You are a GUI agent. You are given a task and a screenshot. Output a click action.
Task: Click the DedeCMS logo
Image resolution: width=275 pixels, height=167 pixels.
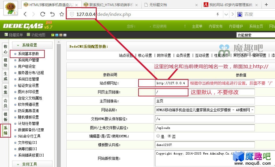click(28, 26)
